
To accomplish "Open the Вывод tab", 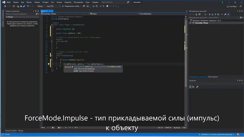I will pyautogui.click(x=21, y=131).
